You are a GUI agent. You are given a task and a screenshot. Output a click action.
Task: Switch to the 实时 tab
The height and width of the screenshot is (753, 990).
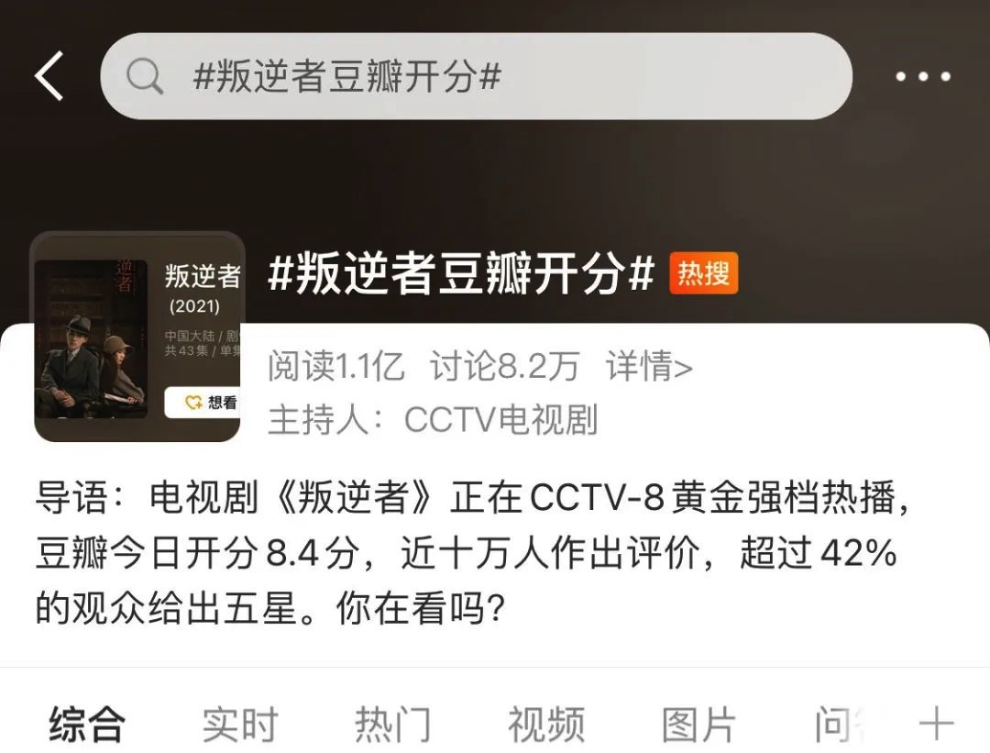click(240, 724)
